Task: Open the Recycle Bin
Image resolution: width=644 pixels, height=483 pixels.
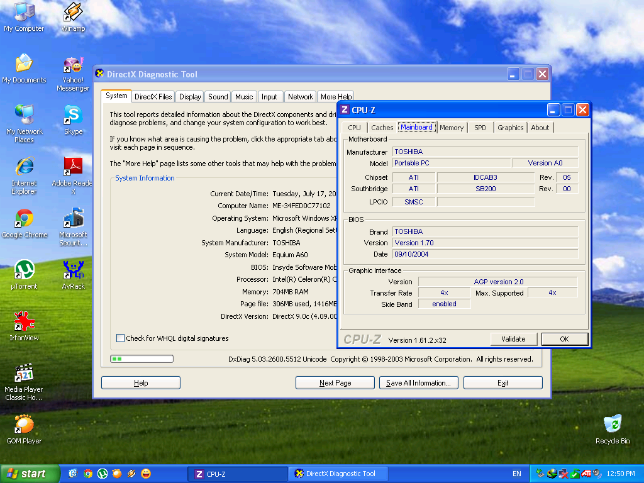Action: click(x=613, y=430)
